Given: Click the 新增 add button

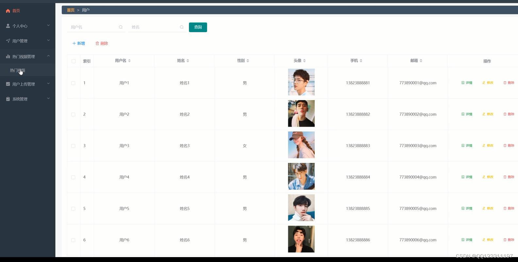Looking at the screenshot, I should [x=78, y=43].
